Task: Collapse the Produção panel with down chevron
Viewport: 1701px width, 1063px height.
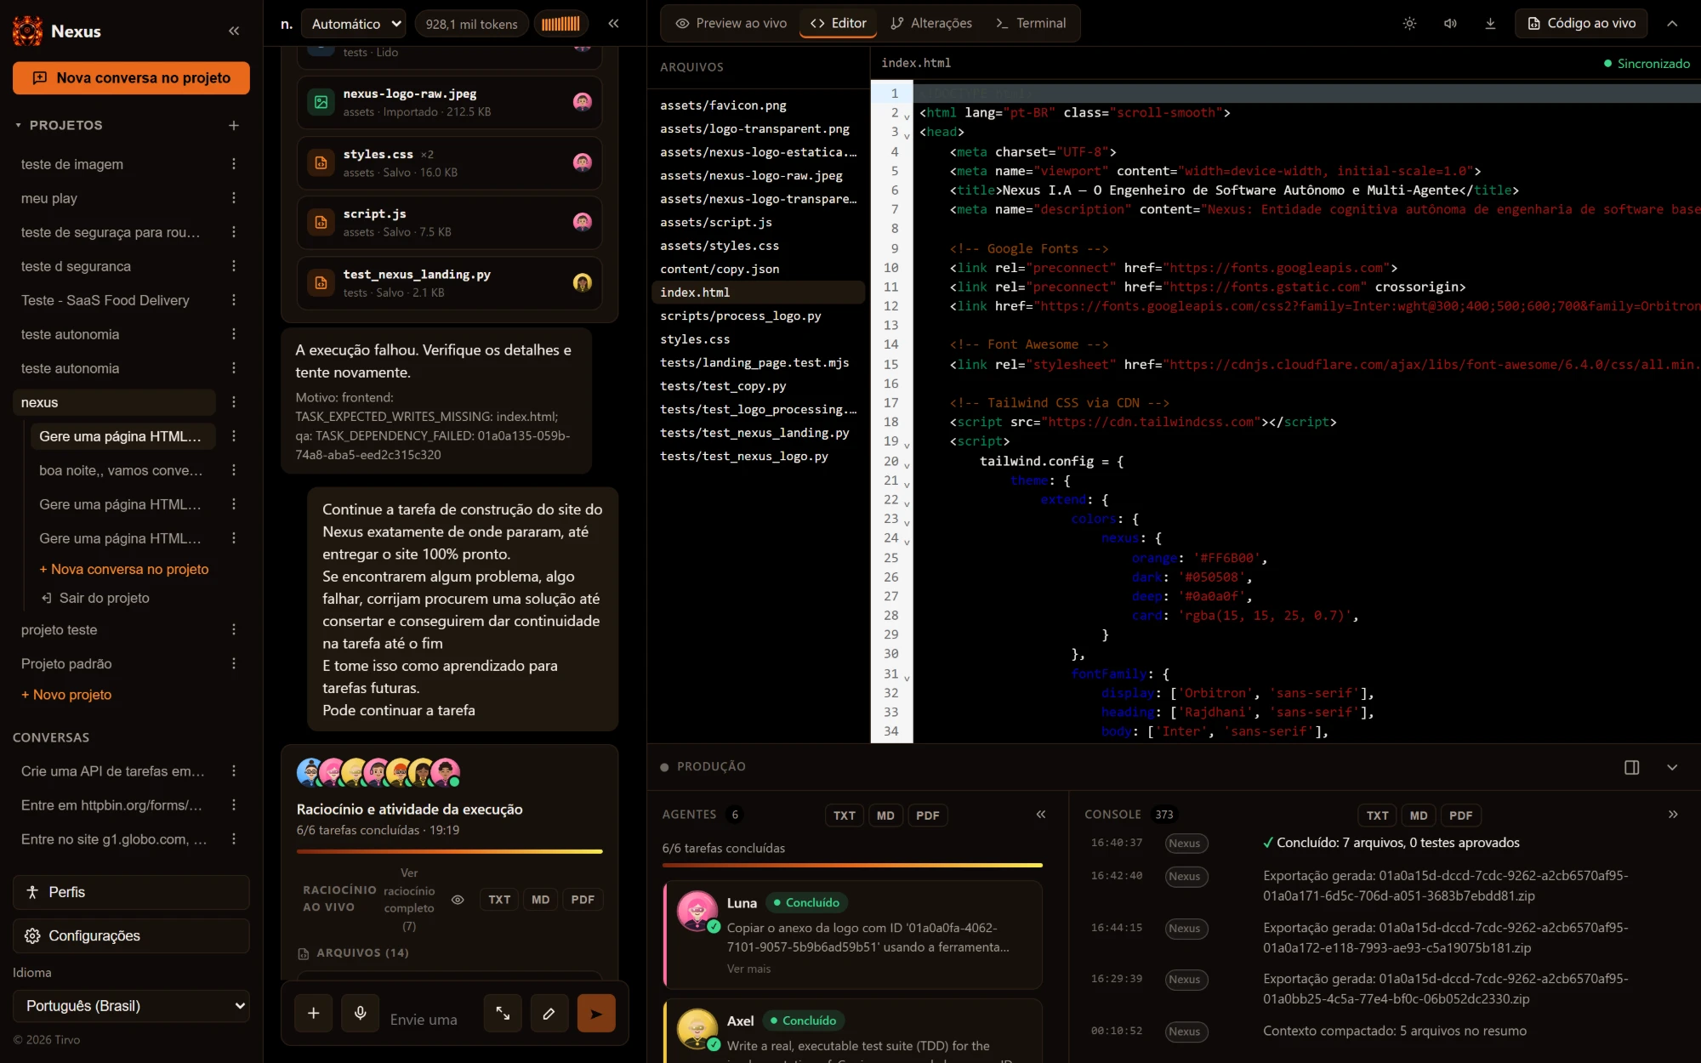Action: tap(1672, 767)
